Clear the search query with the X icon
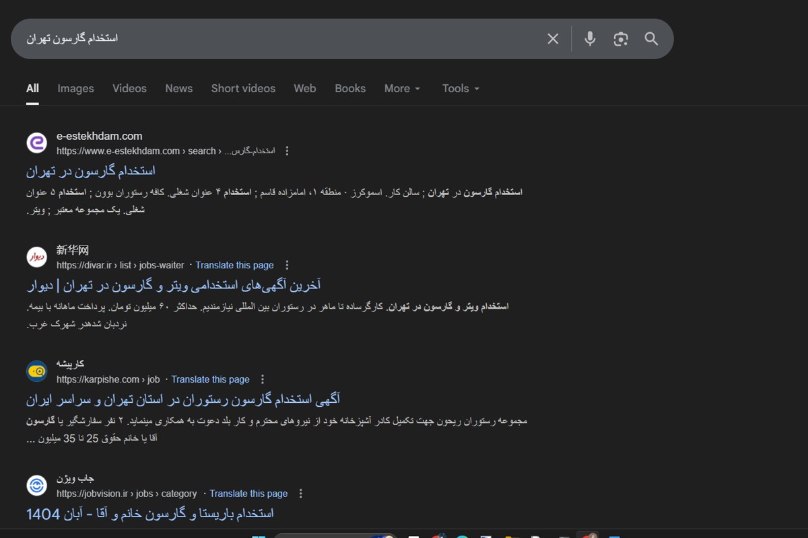 pyautogui.click(x=552, y=38)
